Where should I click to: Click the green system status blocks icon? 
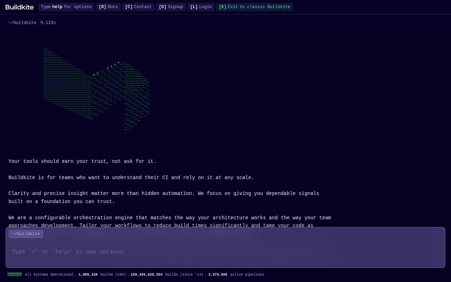point(14,274)
